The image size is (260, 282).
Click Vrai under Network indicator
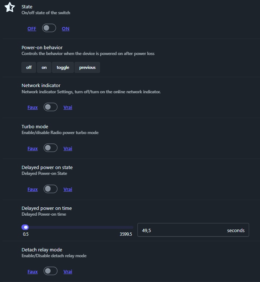tap(68, 107)
